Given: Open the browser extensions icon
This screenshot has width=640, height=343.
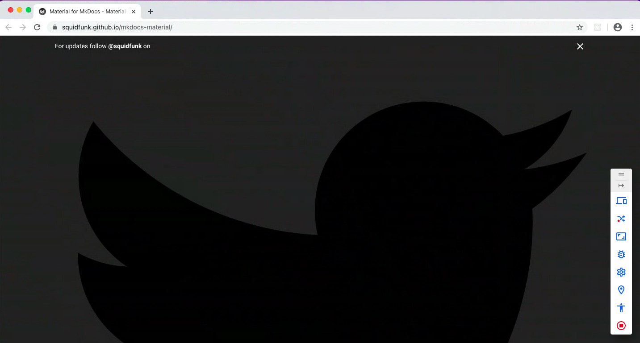Looking at the screenshot, I should click(x=598, y=27).
